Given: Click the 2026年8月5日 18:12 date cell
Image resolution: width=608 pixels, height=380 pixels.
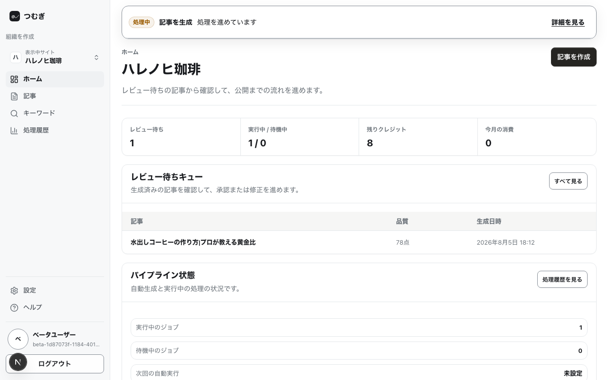Looking at the screenshot, I should click(506, 243).
